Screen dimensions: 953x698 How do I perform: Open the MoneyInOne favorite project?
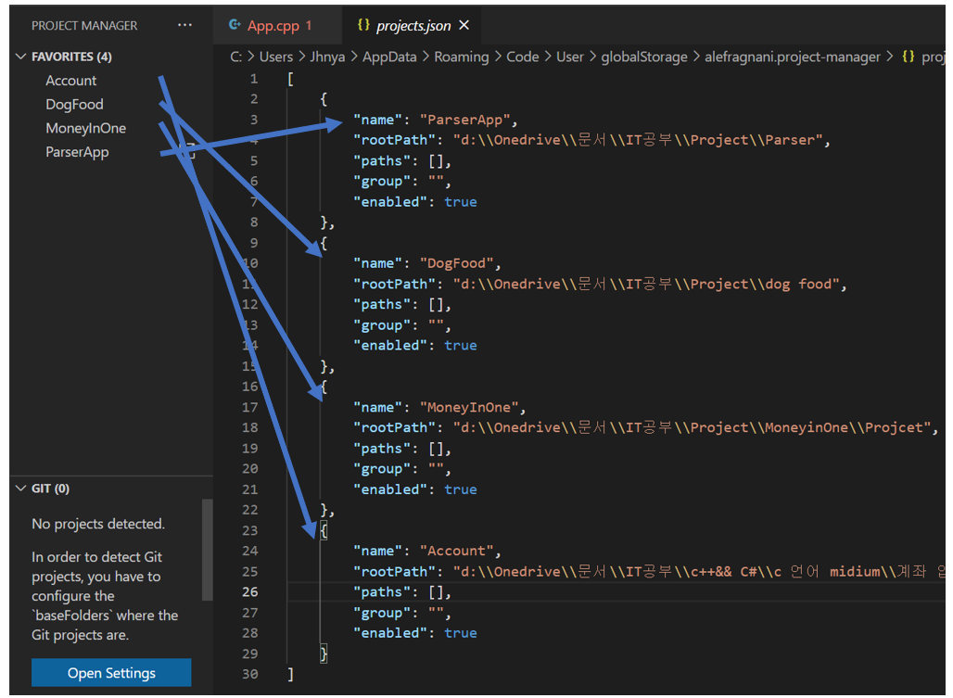[x=85, y=128]
